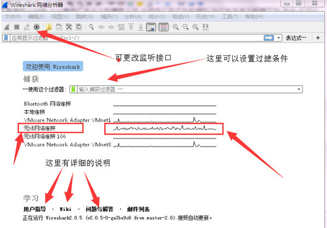Select VMware Network Adapter VMnet1 interface

[67, 120]
